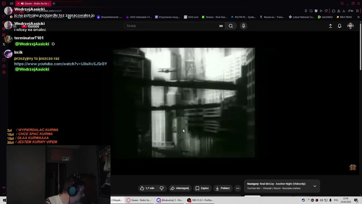Click the terminatorT101 username in chat

[x=29, y=38]
